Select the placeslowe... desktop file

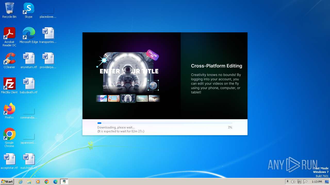pos(48,10)
